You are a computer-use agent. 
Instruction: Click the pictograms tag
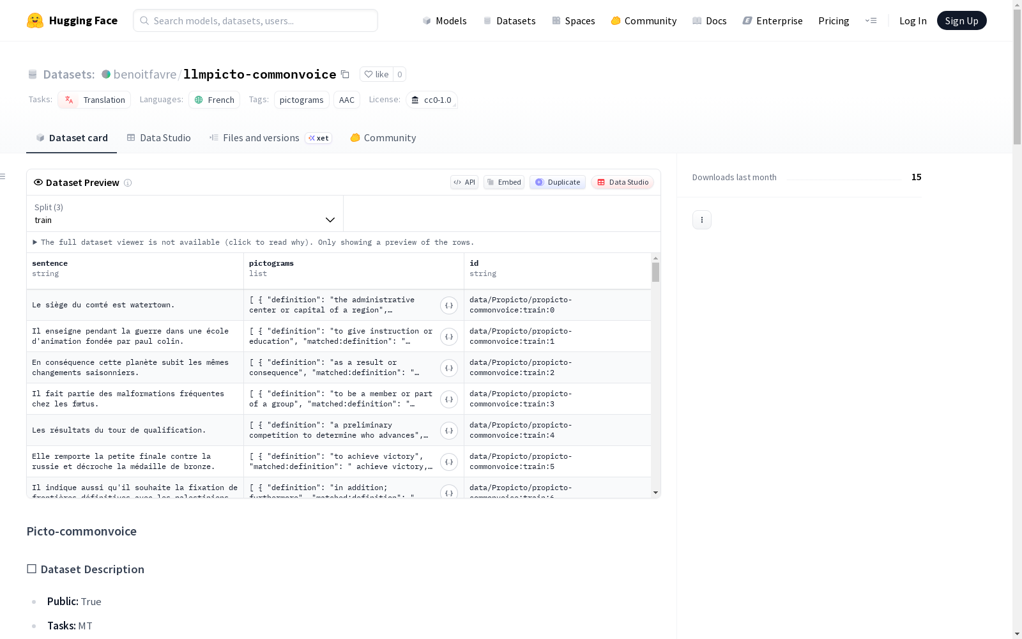coord(301,100)
